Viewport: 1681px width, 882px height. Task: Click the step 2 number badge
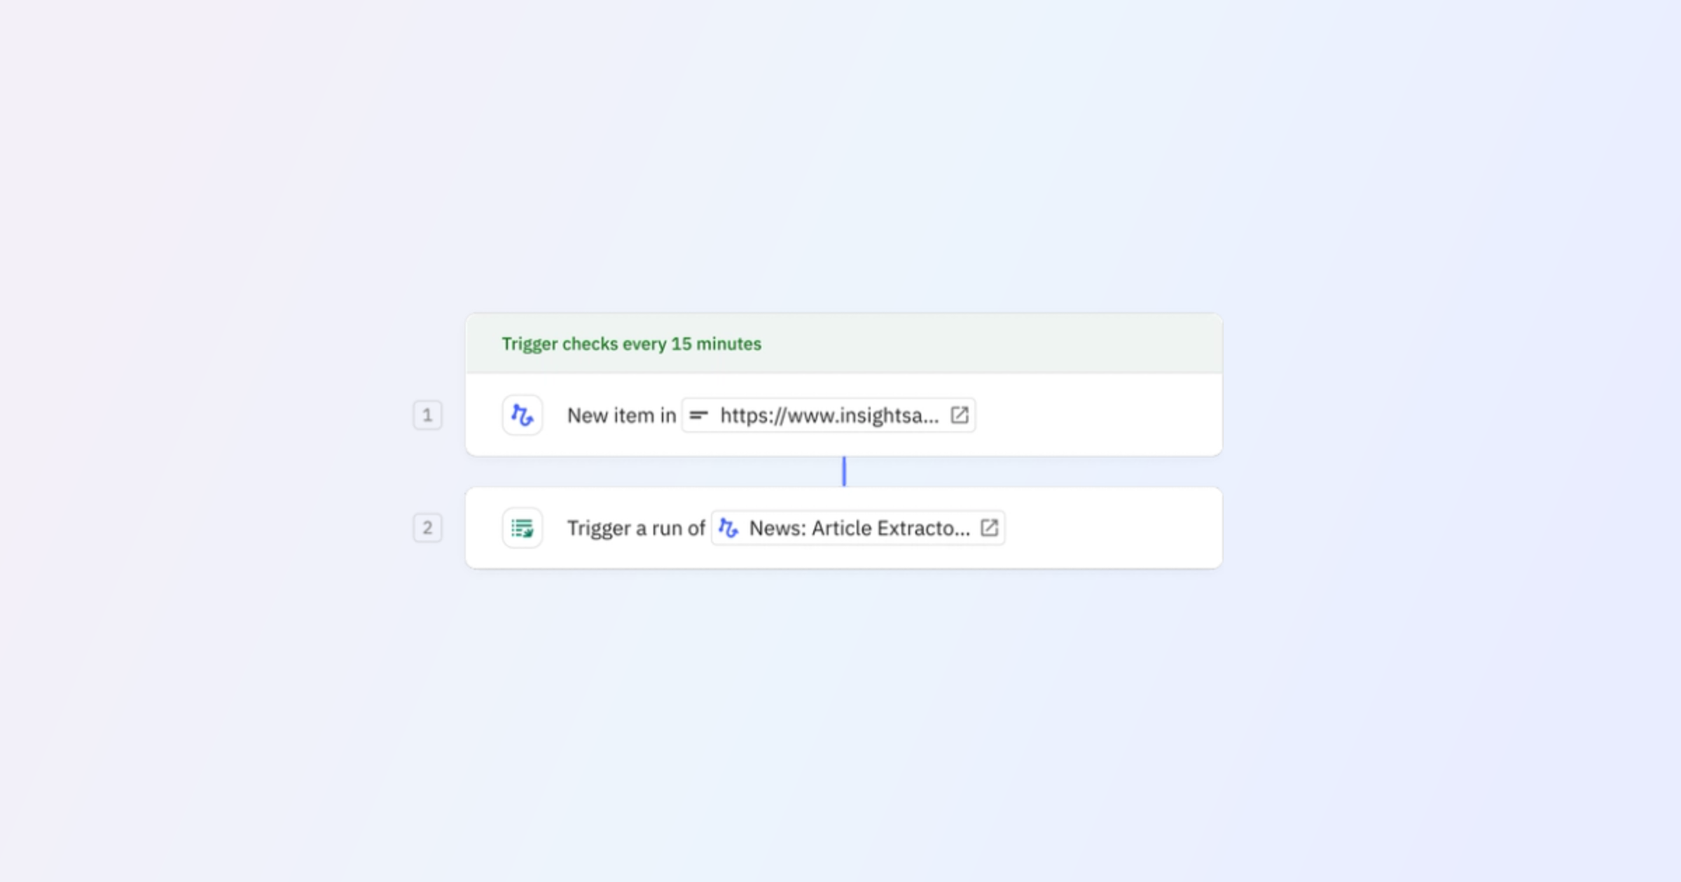[427, 528]
